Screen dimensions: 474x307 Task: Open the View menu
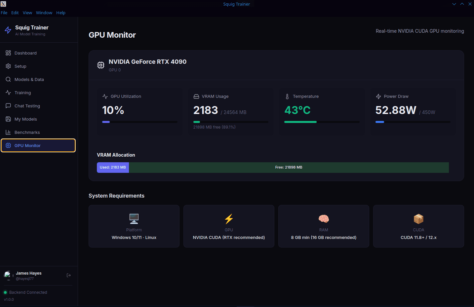click(27, 13)
